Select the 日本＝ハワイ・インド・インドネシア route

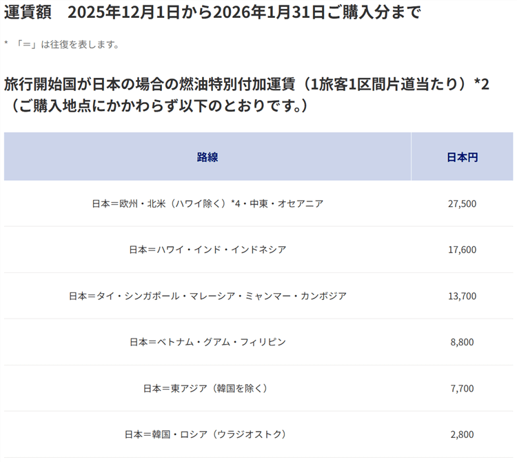(x=207, y=250)
